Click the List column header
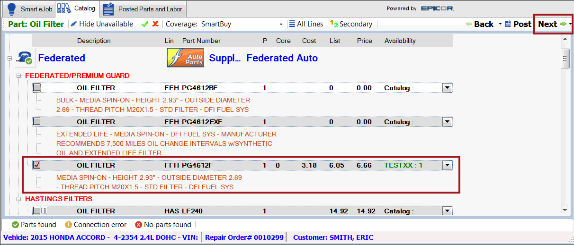The height and width of the screenshot is (245, 574). click(335, 41)
